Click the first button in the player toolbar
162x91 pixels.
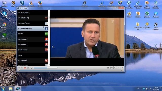click(x=19, y=68)
